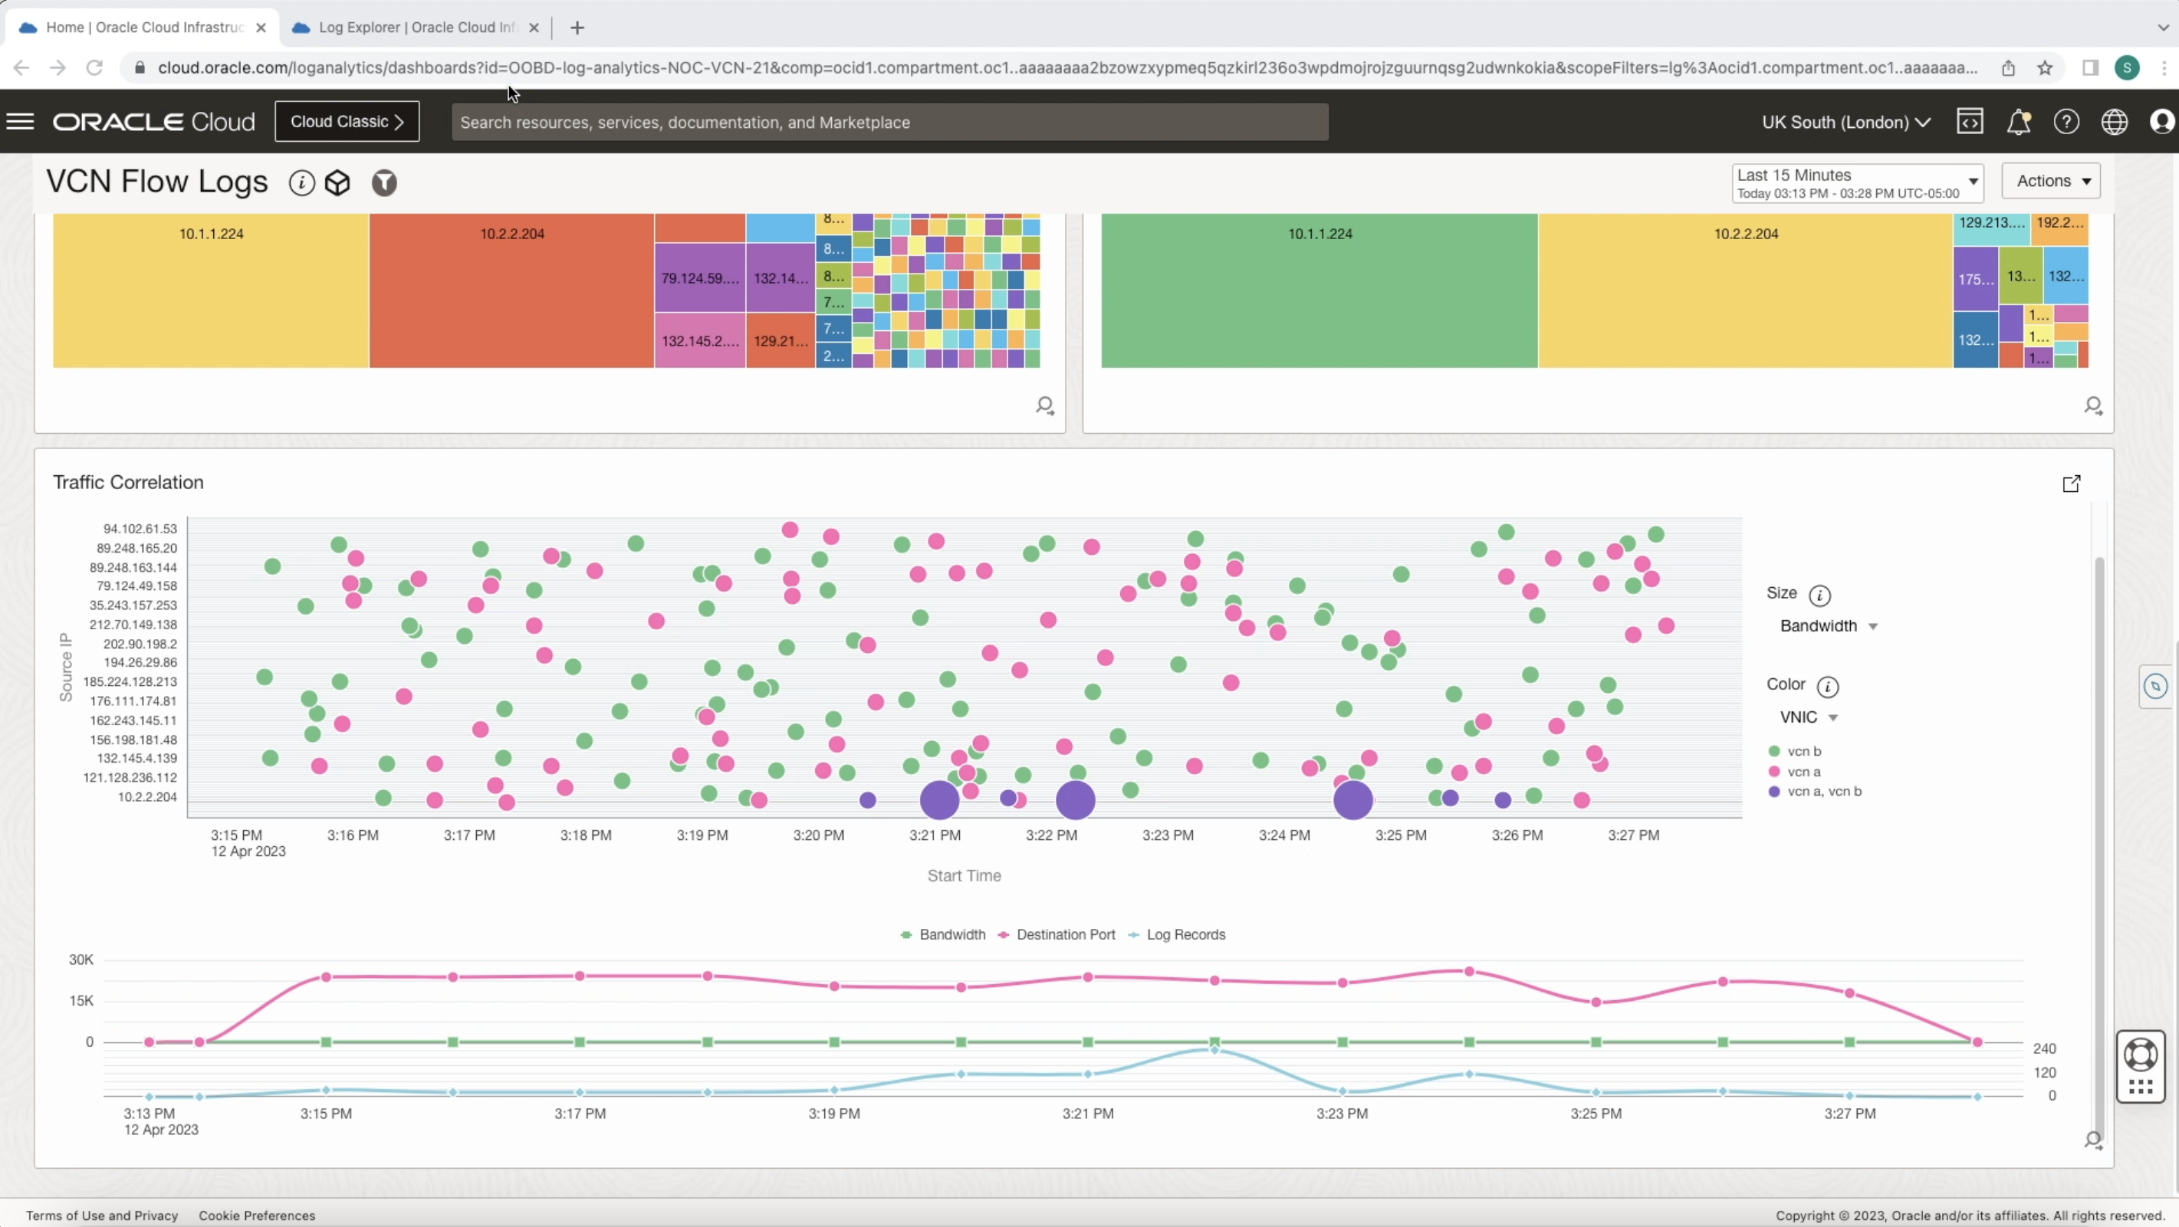The height and width of the screenshot is (1227, 2179).
Task: Open the navigation hamburger menu
Action: click(x=20, y=121)
